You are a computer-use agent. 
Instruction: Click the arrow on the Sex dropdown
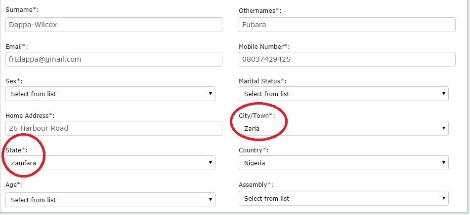(x=211, y=94)
